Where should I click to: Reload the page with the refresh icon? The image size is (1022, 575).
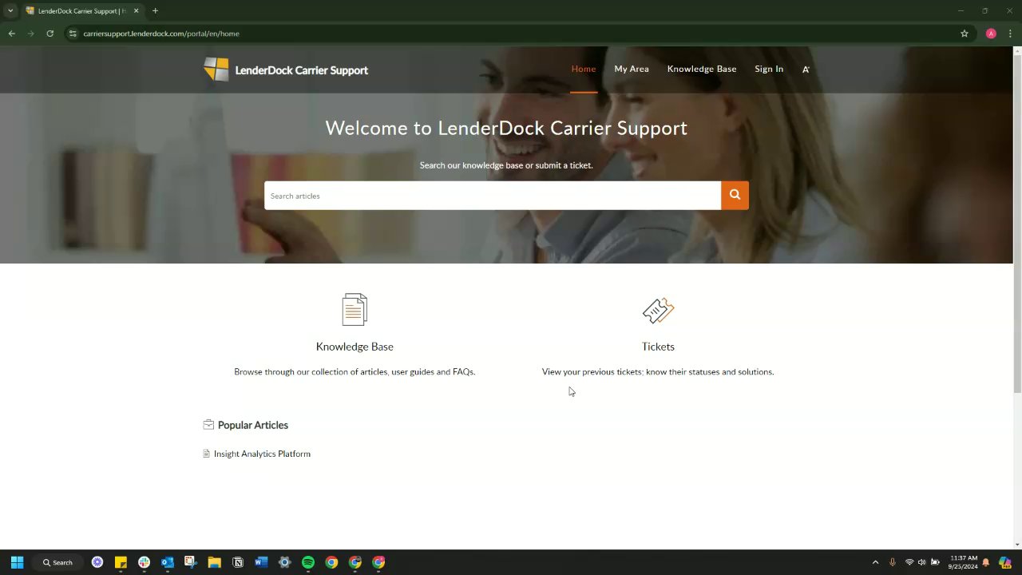coord(50,34)
